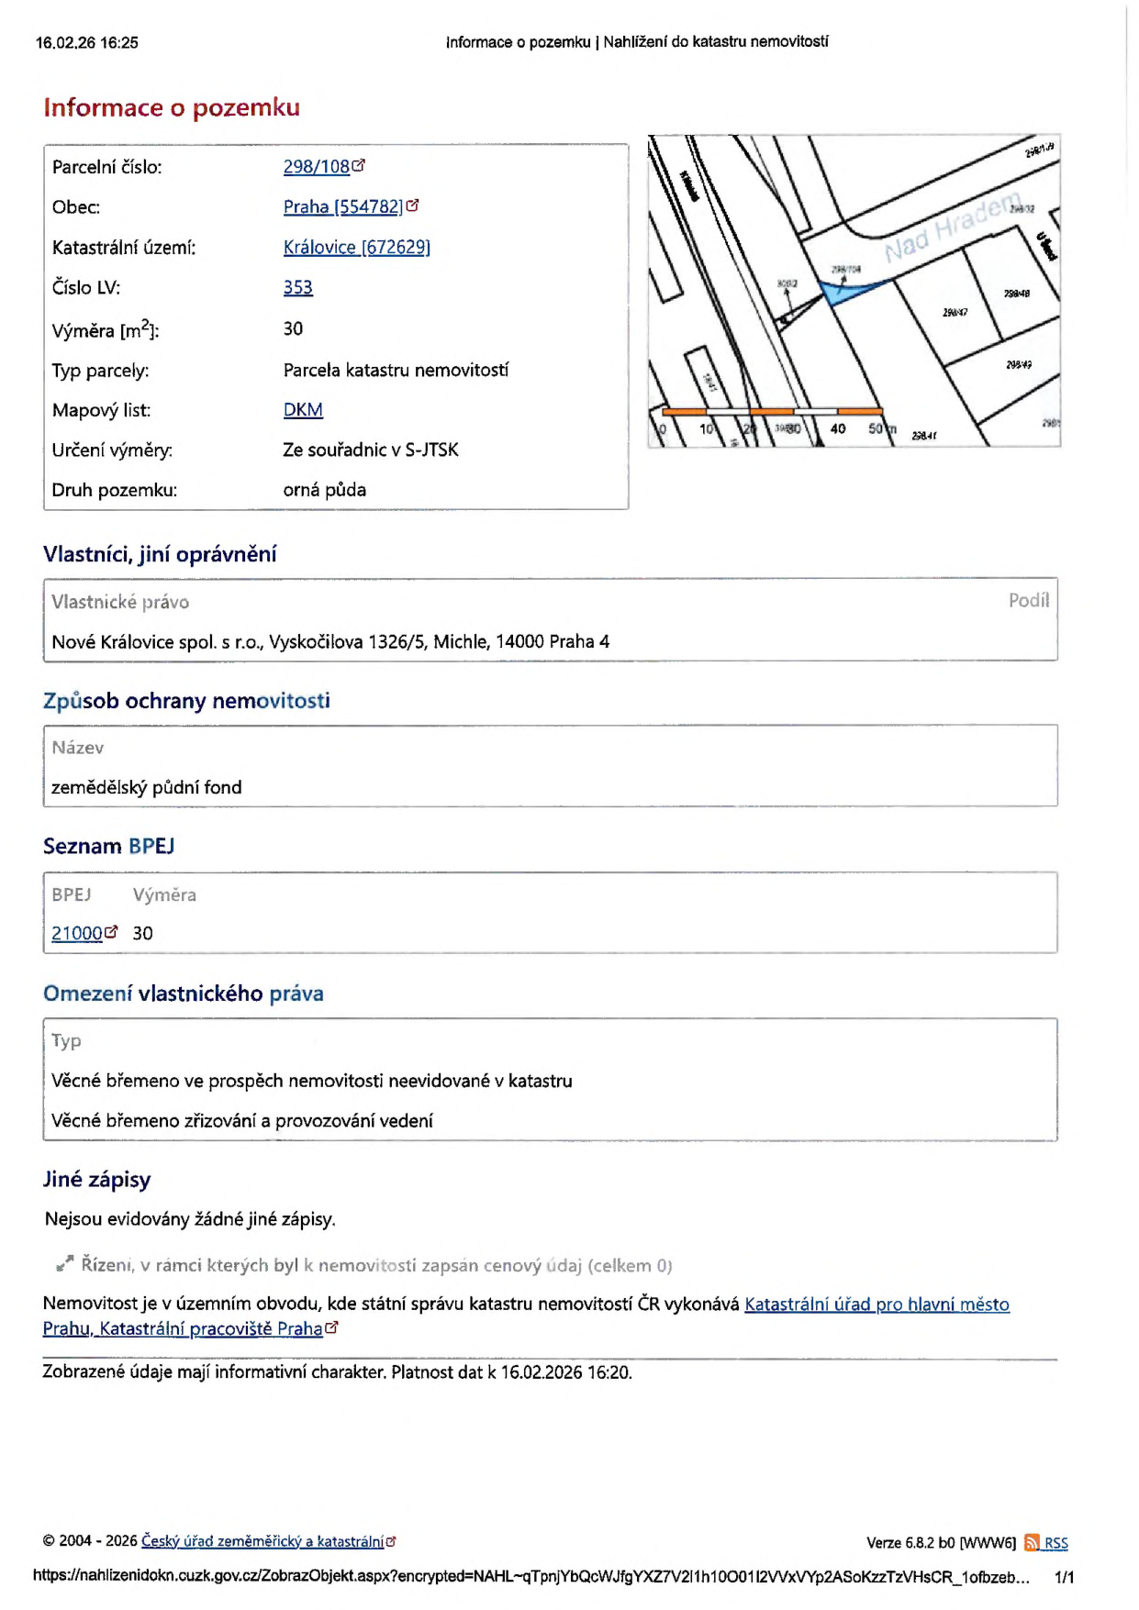Select owner text Nové Královice spol. s r.o.
Image resolution: width=1139 pixels, height=1610 pixels.
(x=330, y=642)
